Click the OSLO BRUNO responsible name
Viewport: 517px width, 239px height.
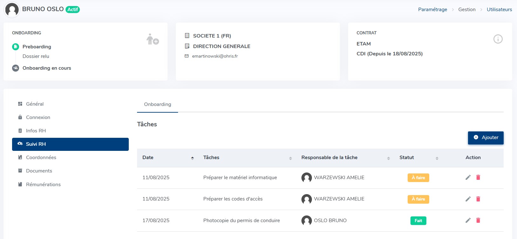coord(330,221)
